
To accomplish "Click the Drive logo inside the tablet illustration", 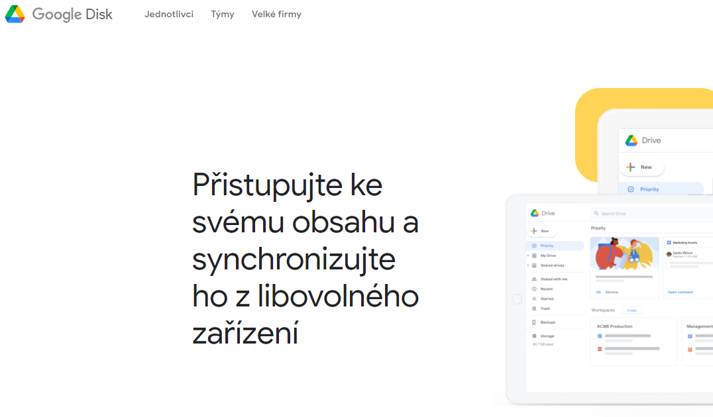I will [535, 213].
